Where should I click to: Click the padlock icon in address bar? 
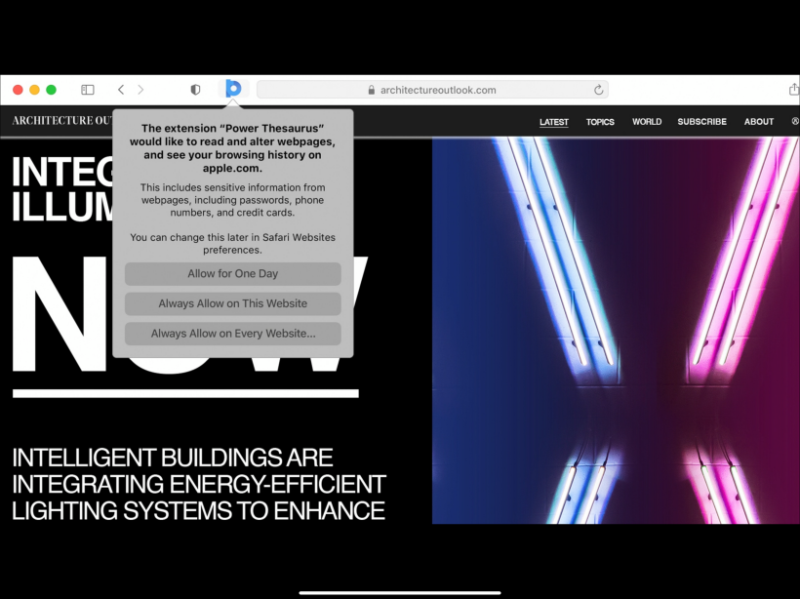click(372, 90)
